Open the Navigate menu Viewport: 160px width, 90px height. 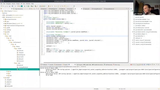tap(8, 4)
